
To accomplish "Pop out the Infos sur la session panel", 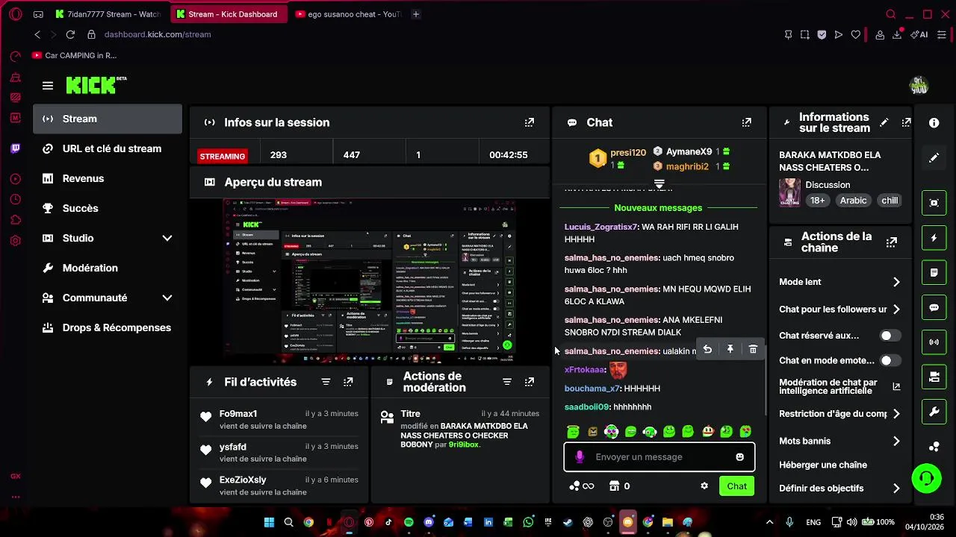I will [530, 122].
